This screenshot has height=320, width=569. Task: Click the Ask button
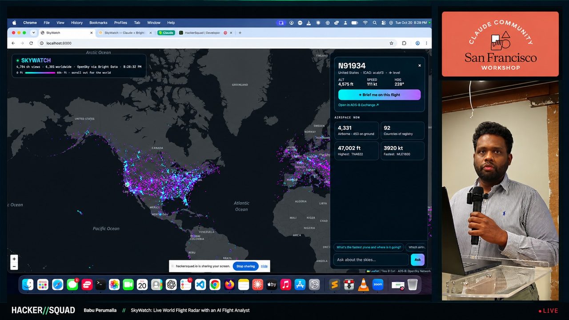coord(417,260)
